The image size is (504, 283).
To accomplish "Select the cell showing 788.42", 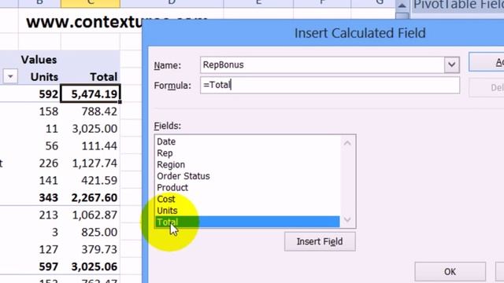I will coord(91,112).
